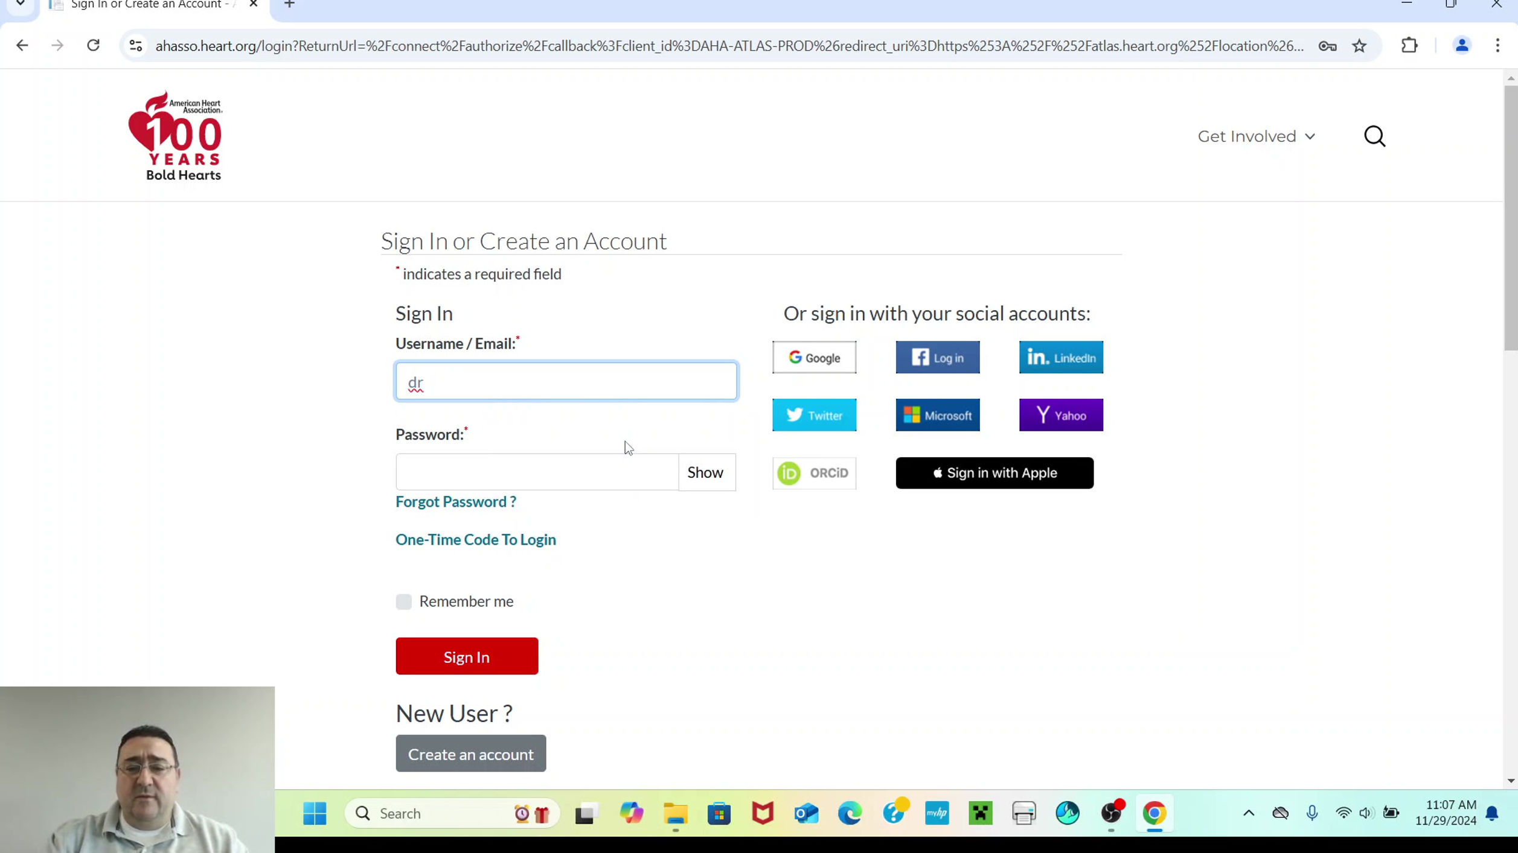Image resolution: width=1518 pixels, height=853 pixels.
Task: Toggle Show password visibility
Action: 705,472
